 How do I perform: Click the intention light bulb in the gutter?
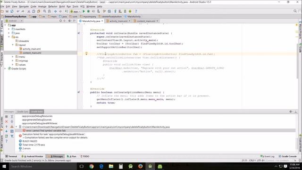coord(86,53)
